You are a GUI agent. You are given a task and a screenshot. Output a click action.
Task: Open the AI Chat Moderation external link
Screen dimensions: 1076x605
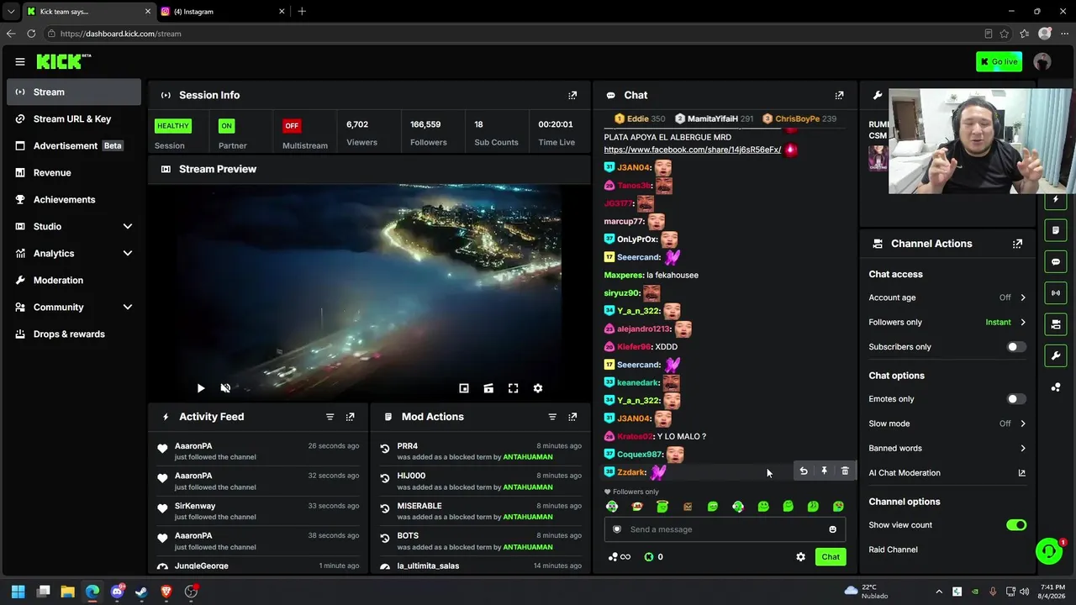1021,473
